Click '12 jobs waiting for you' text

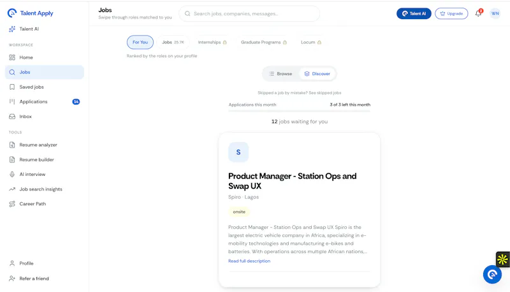pyautogui.click(x=300, y=122)
